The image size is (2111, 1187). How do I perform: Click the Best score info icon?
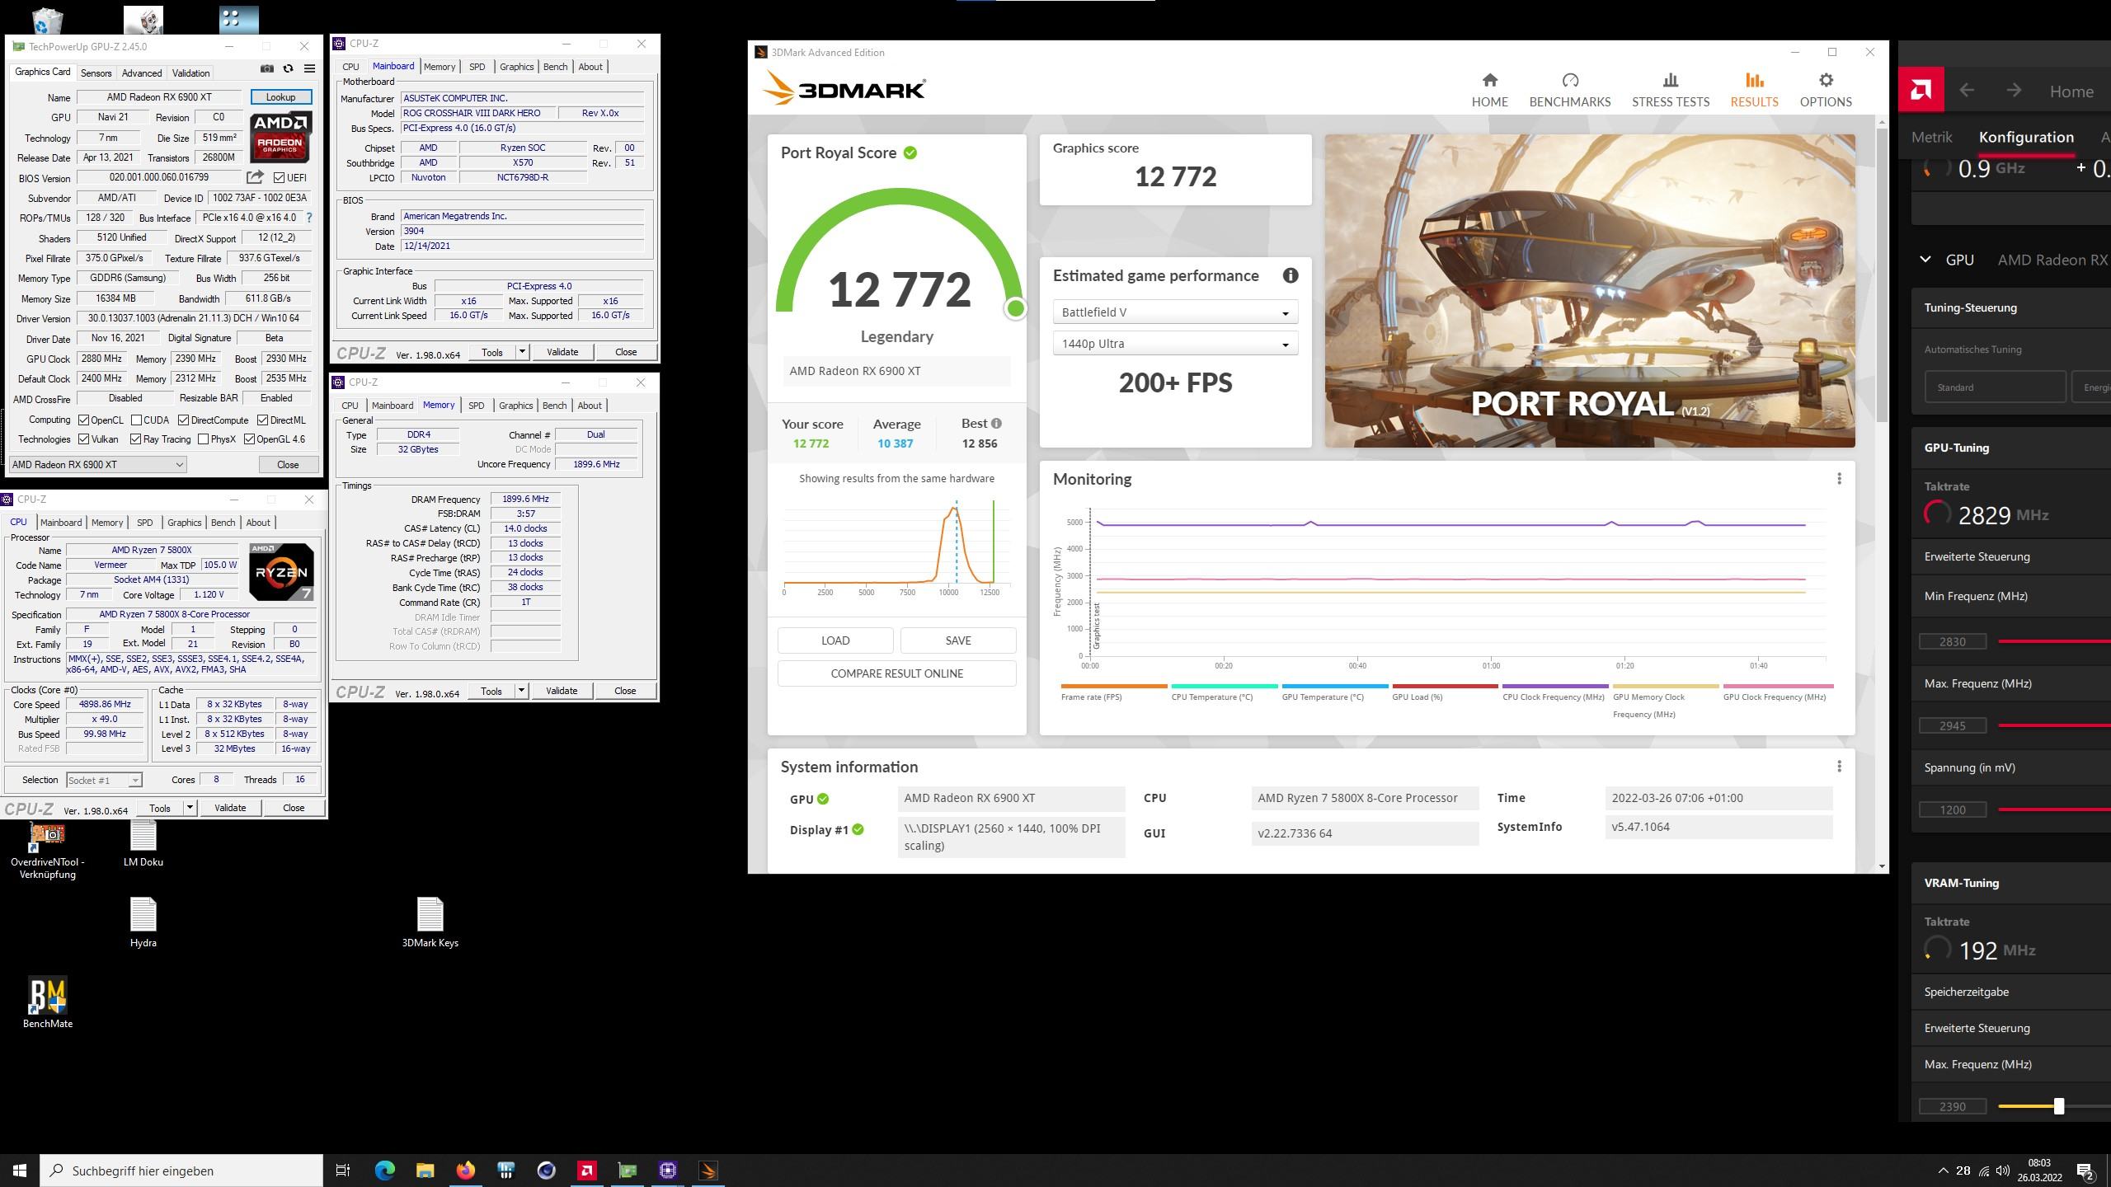[996, 424]
